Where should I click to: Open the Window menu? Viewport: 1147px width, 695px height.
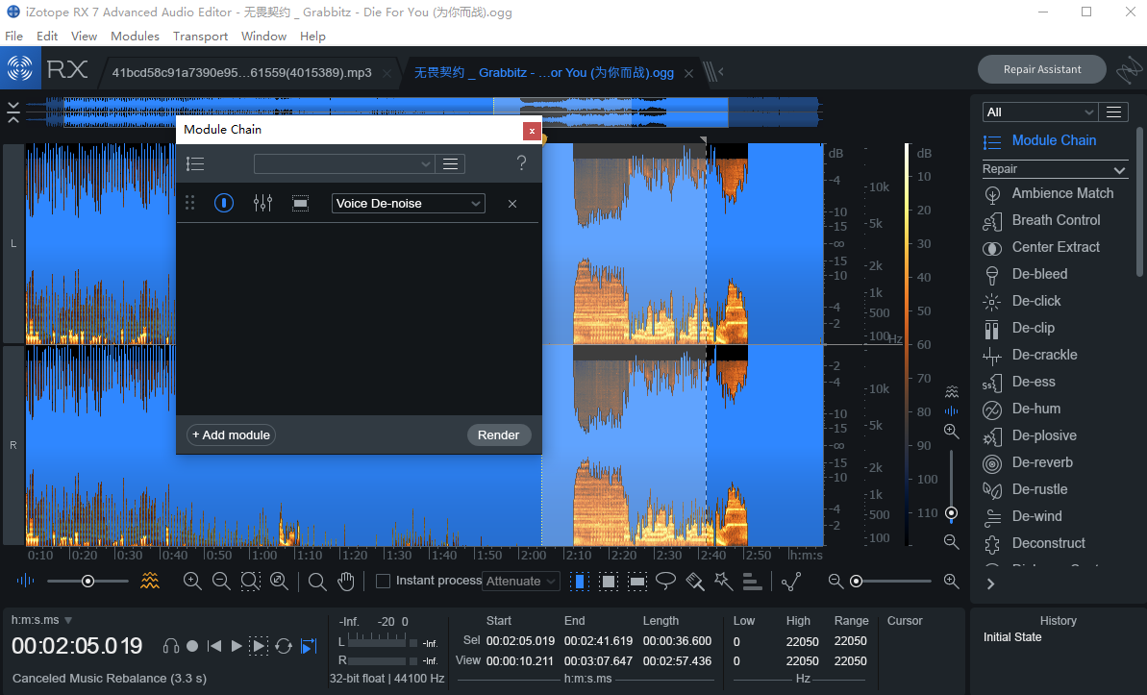click(x=263, y=36)
